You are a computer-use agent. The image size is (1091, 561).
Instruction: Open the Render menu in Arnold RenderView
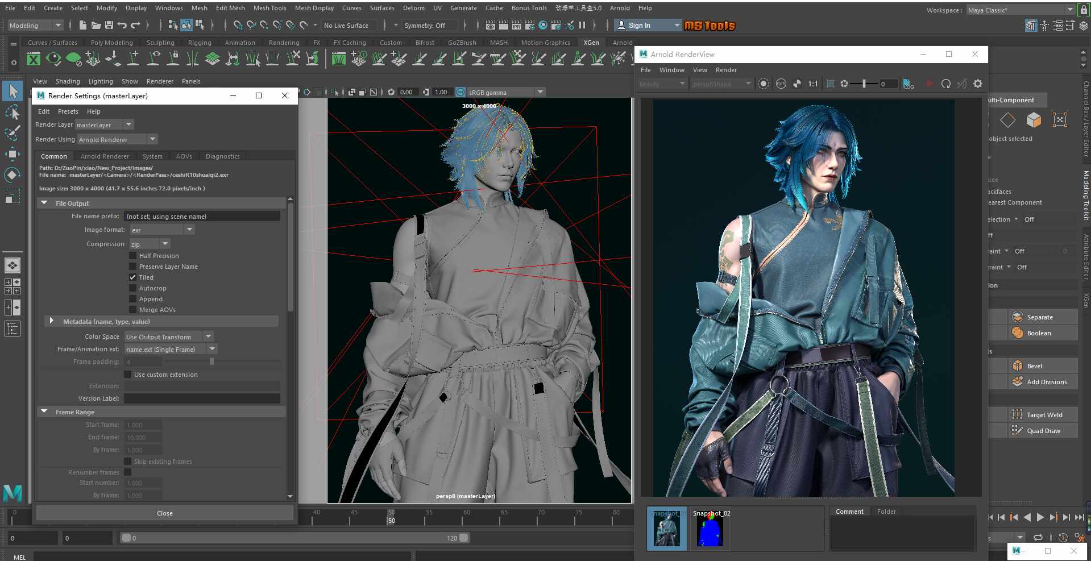726,70
